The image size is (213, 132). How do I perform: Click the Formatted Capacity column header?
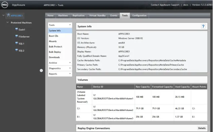tap(162, 87)
